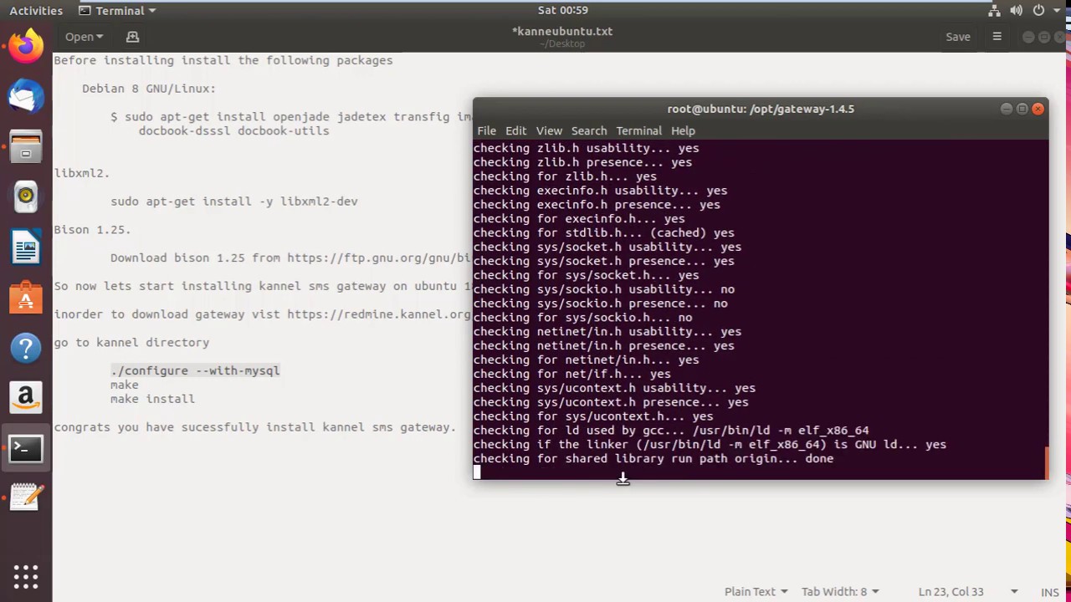Open terminal Help menu

683,130
